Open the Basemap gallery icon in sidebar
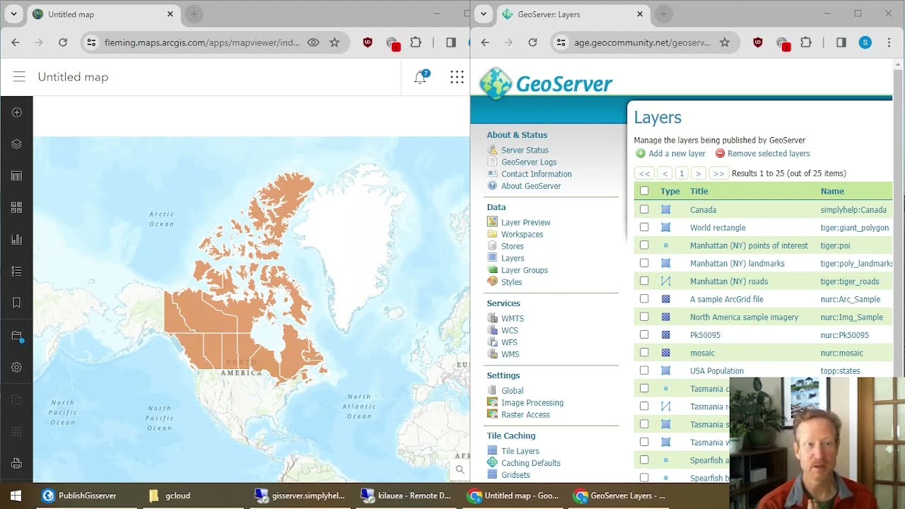The width and height of the screenshot is (905, 509). (x=17, y=208)
